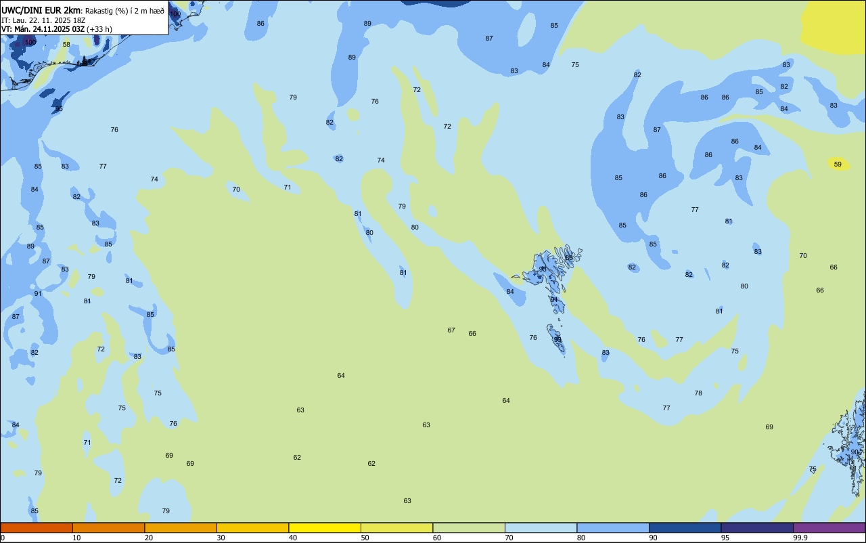Image resolution: width=866 pixels, height=543 pixels.
Task: Select the 'Rakastig (%) í 2 m hæð' label
Action: 124,11
